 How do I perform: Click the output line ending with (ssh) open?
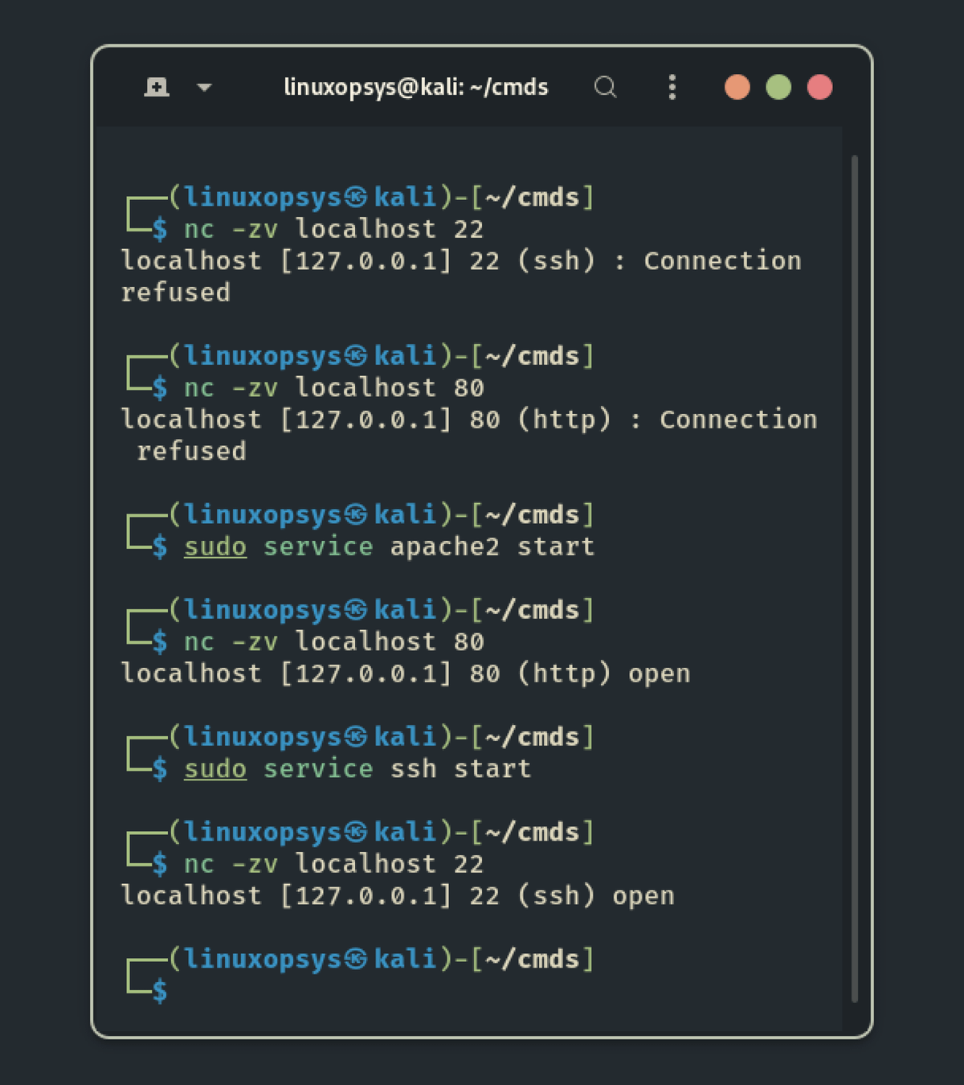397,896
